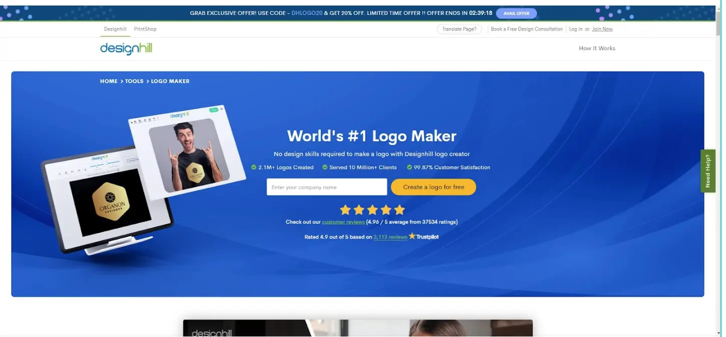Image resolution: width=726 pixels, height=337 pixels.
Task: Click the checkmark beside Served 10 Million+ Clients
Action: 324,167
